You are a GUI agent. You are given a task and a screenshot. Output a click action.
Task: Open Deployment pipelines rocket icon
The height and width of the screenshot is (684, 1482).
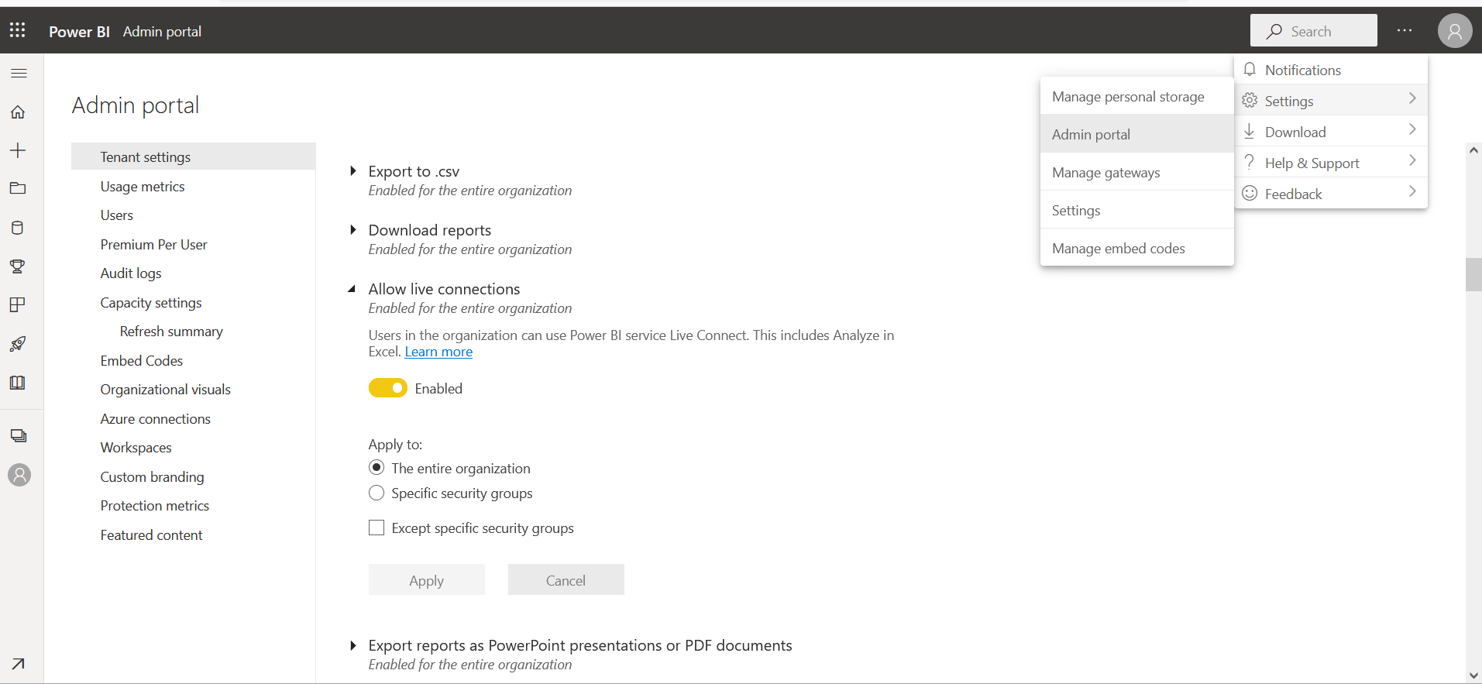pyautogui.click(x=18, y=344)
